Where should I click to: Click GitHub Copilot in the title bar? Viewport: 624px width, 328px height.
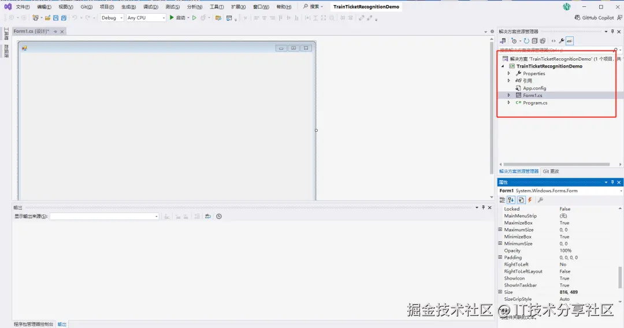[x=594, y=17]
